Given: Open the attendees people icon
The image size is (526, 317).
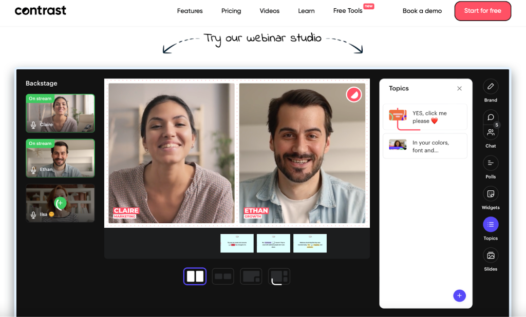Looking at the screenshot, I should (491, 132).
